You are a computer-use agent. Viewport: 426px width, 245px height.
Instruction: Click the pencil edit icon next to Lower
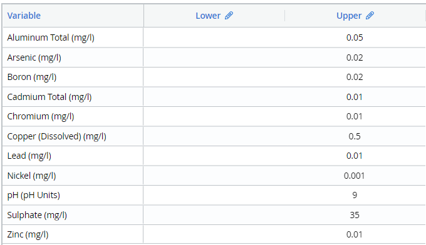(229, 16)
